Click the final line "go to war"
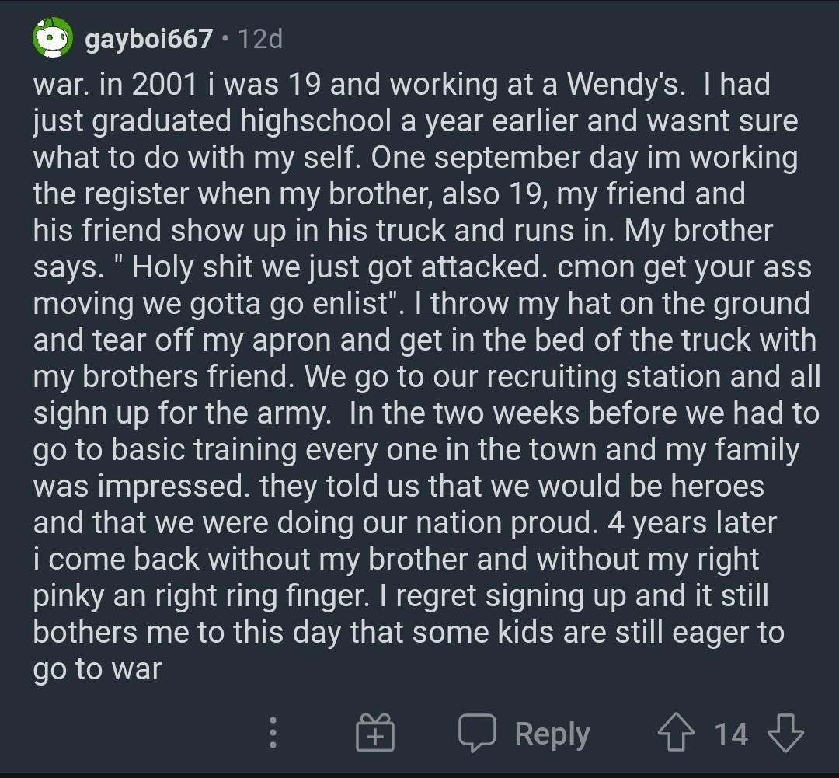The image size is (839, 778). (97, 669)
